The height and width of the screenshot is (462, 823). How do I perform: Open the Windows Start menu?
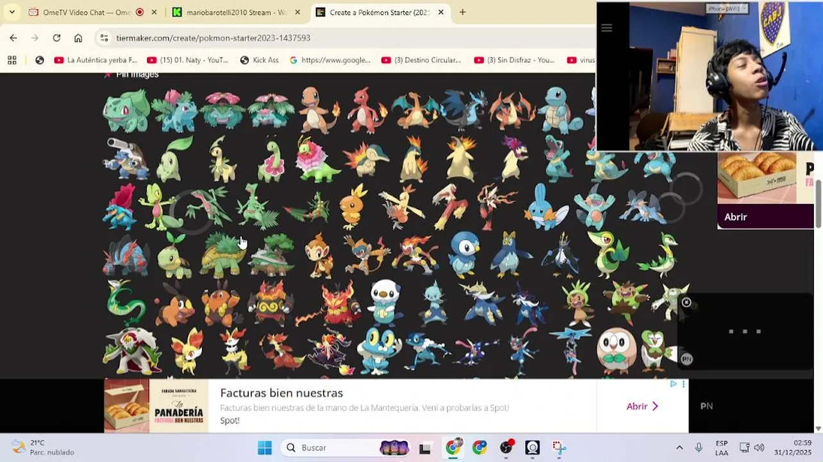tap(265, 447)
